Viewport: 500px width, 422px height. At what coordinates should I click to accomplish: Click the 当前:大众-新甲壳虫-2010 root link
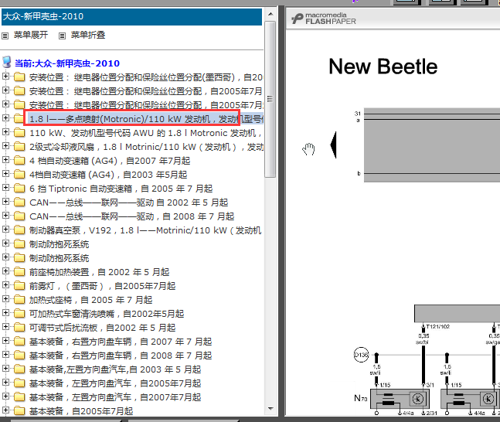pos(67,63)
